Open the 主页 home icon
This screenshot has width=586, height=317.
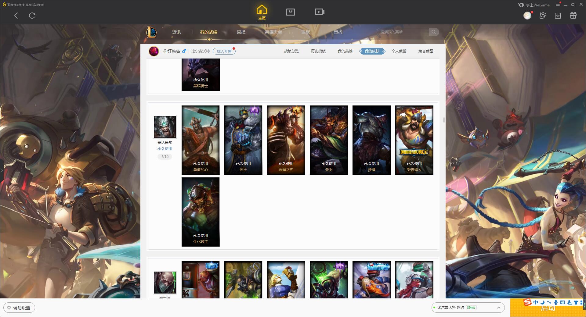tap(262, 12)
